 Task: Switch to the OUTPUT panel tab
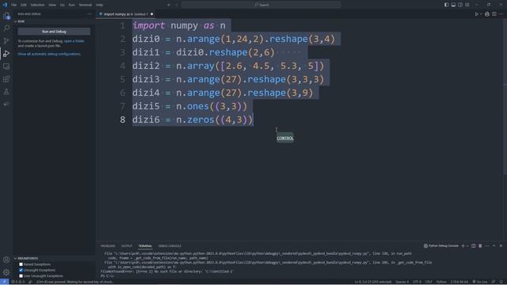[127, 246]
